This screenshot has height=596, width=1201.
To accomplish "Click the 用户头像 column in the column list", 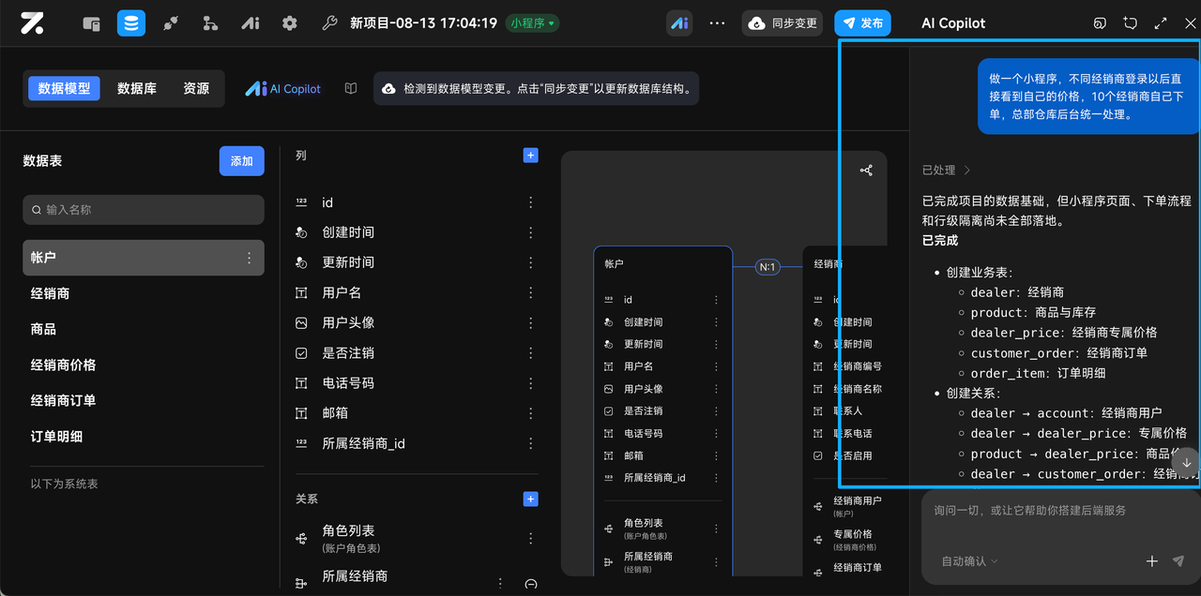I will point(348,322).
